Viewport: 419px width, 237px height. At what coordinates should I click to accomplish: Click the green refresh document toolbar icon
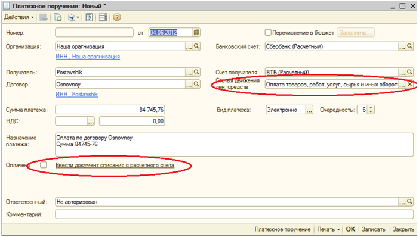[x=58, y=18]
